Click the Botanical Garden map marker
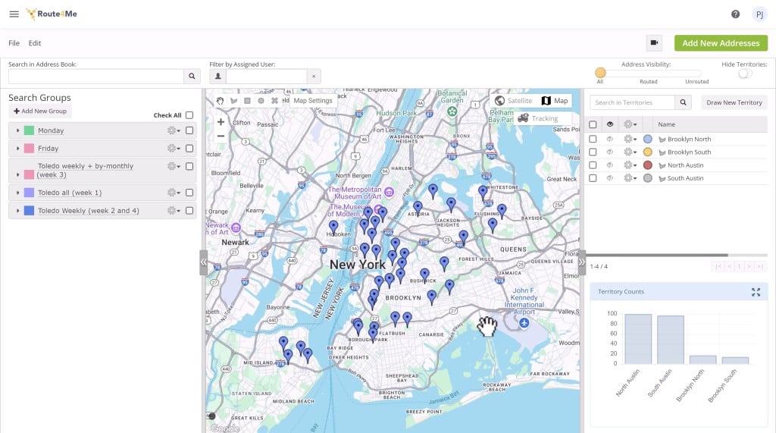Screen dimensions: 776x433 point(452,111)
